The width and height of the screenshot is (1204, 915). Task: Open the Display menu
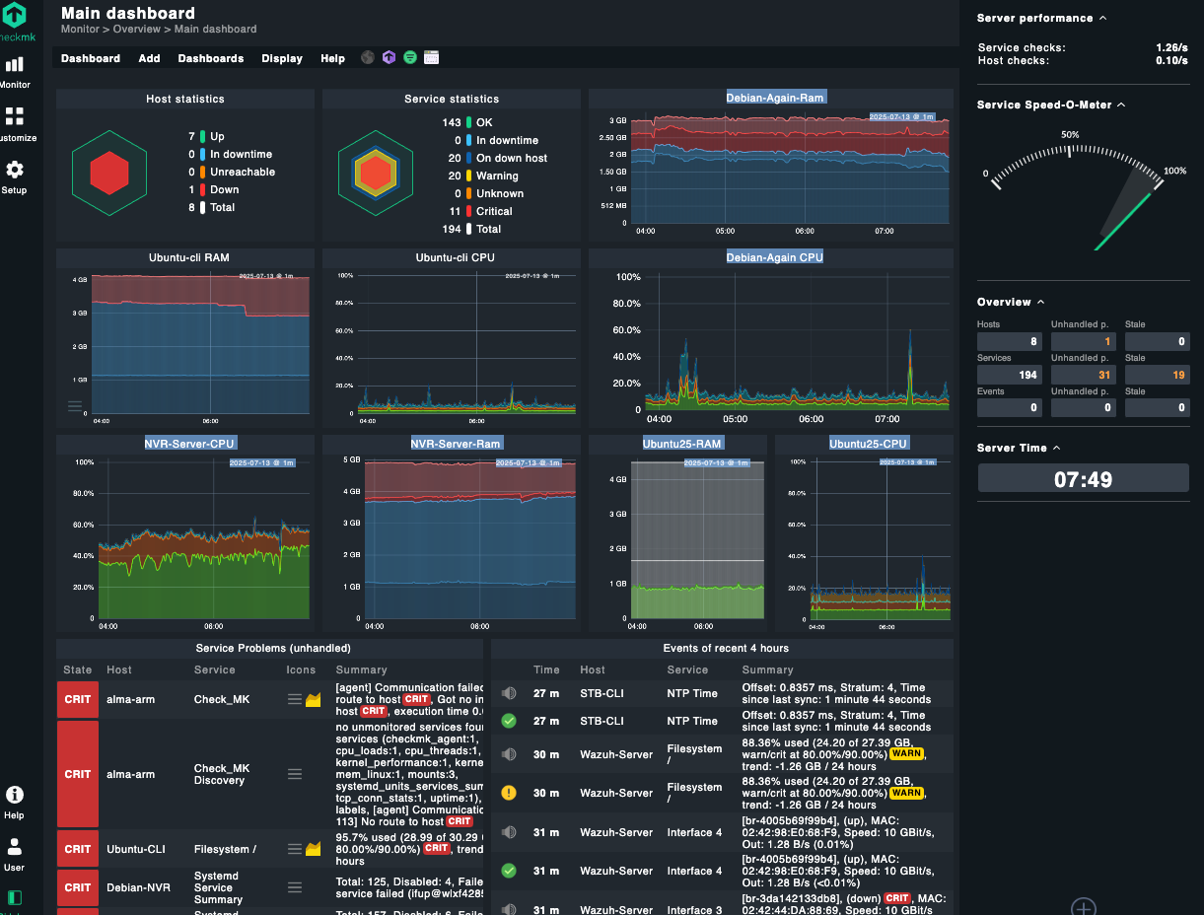click(x=282, y=58)
